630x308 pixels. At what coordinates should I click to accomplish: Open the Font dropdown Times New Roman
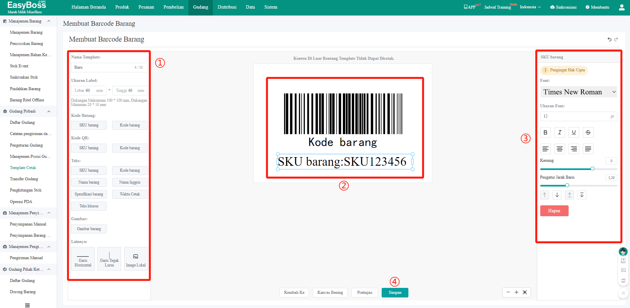pyautogui.click(x=579, y=92)
